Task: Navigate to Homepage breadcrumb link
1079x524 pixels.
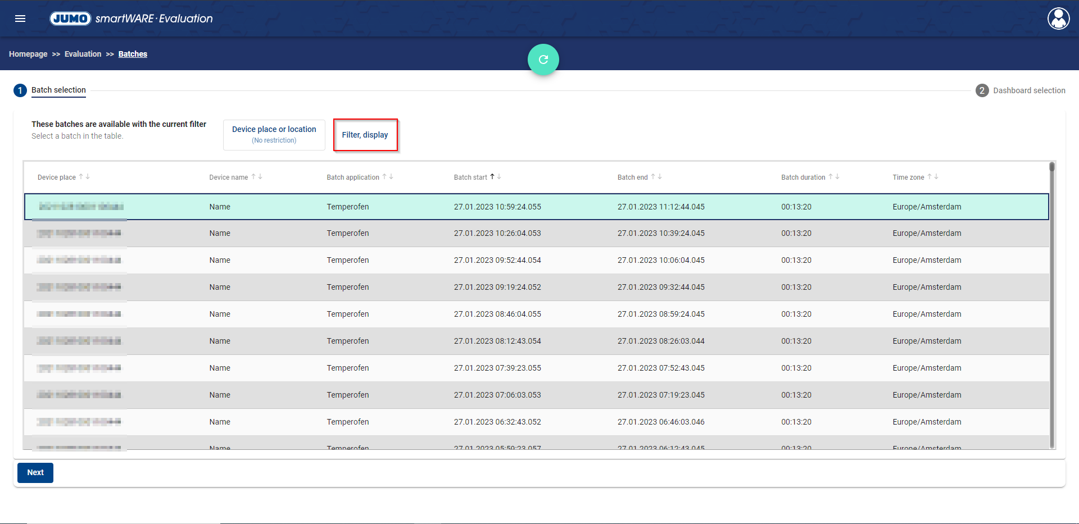Action: coord(28,54)
